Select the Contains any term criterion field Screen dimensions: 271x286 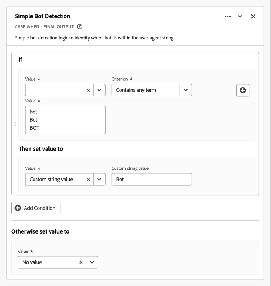point(146,90)
